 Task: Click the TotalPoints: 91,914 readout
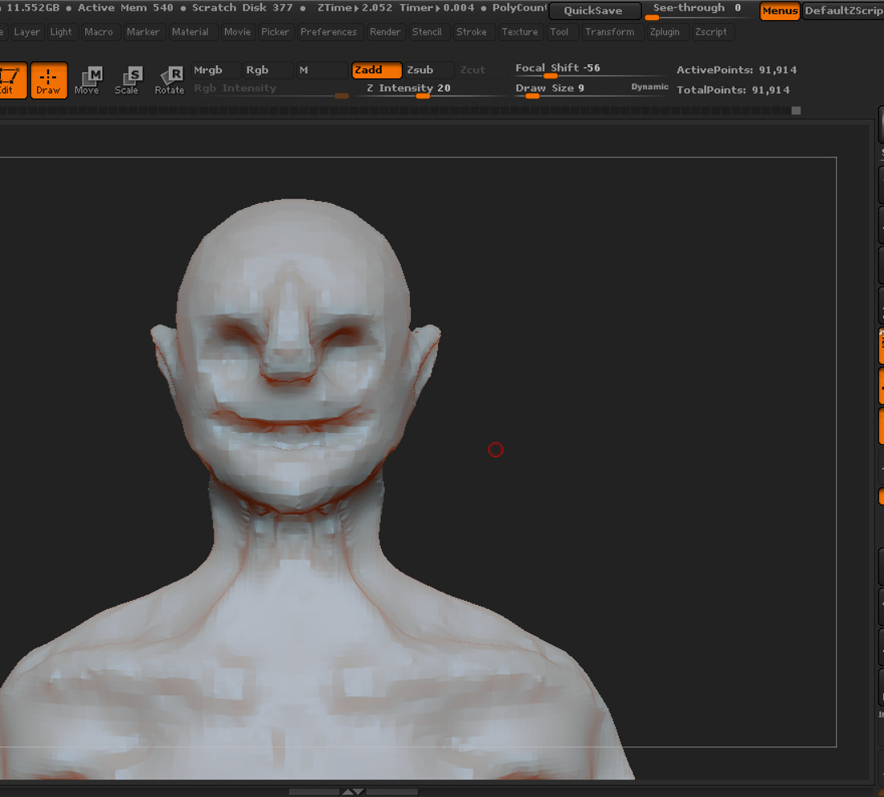(733, 90)
